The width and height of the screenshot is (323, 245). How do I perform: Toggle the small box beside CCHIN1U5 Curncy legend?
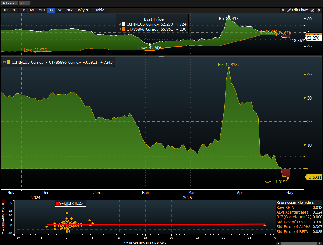click(120, 24)
